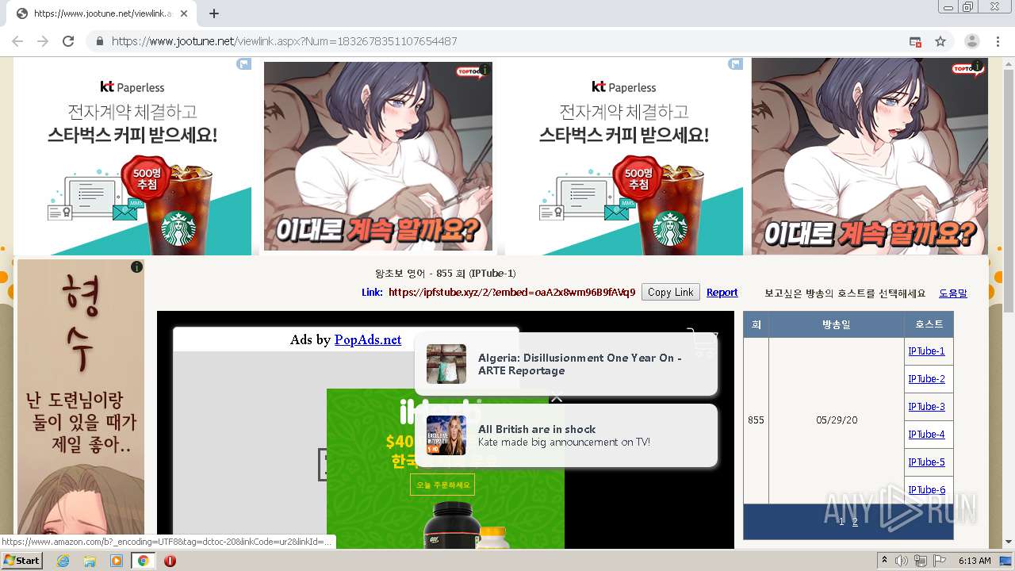Click the ad info icon on second KT Paperless banner
Viewport: 1015px width, 571px height.
tap(735, 64)
